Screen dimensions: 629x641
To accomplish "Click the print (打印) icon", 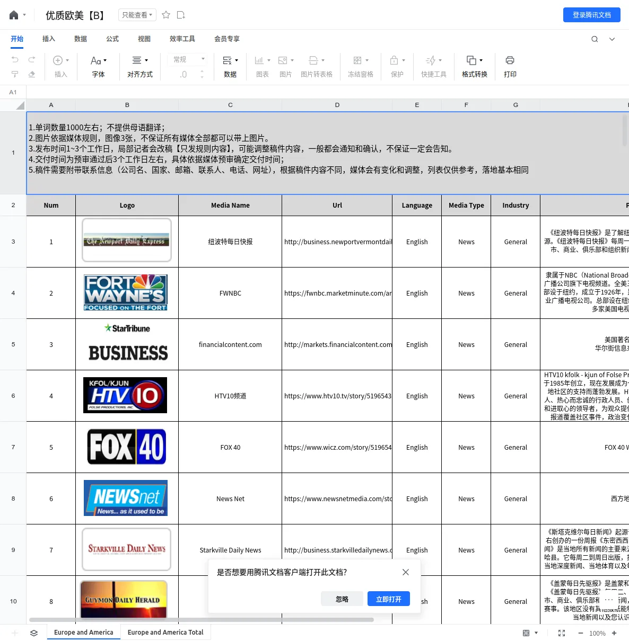I will point(510,60).
